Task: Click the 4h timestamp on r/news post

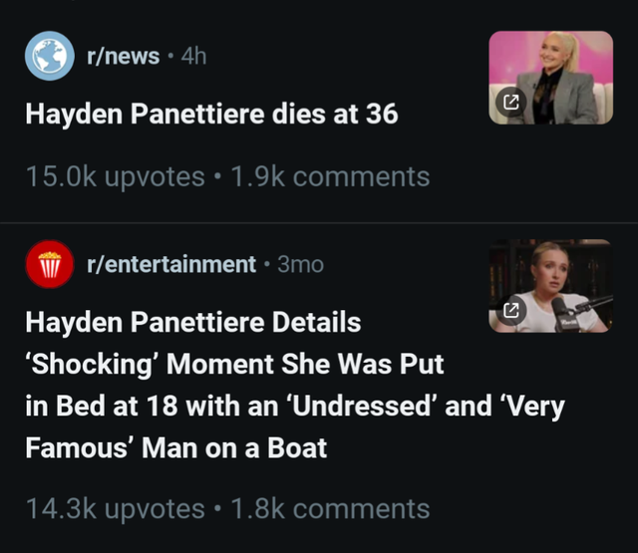Action: (193, 56)
